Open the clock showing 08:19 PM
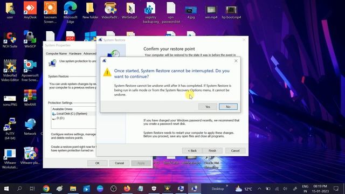 coord(320,189)
